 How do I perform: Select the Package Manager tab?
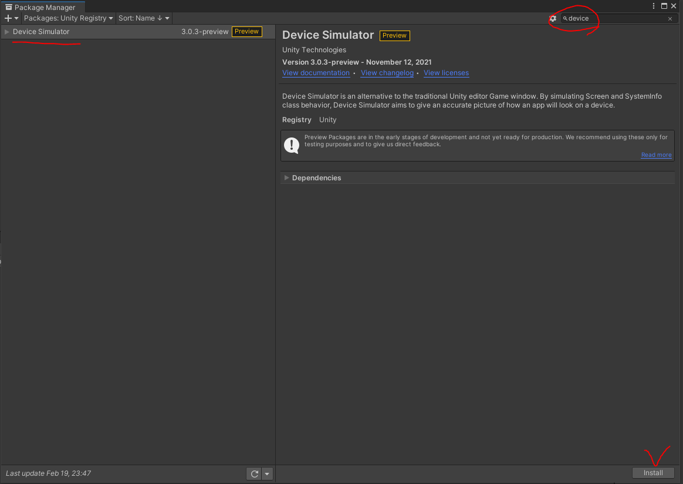(42, 7)
